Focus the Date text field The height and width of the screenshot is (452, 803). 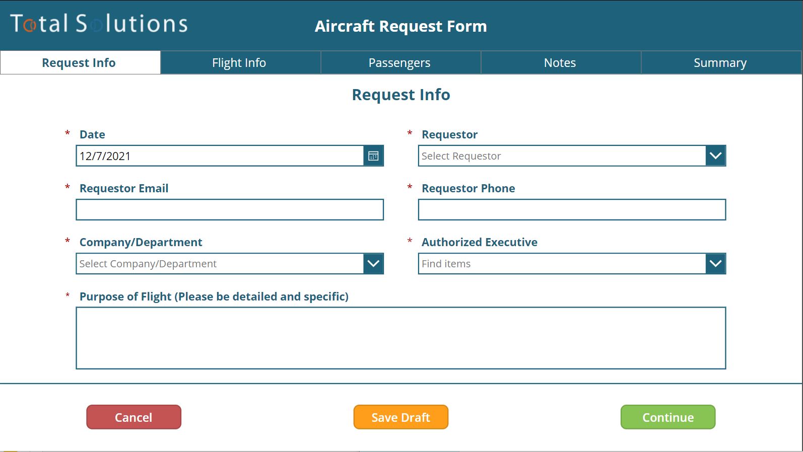[x=219, y=156]
